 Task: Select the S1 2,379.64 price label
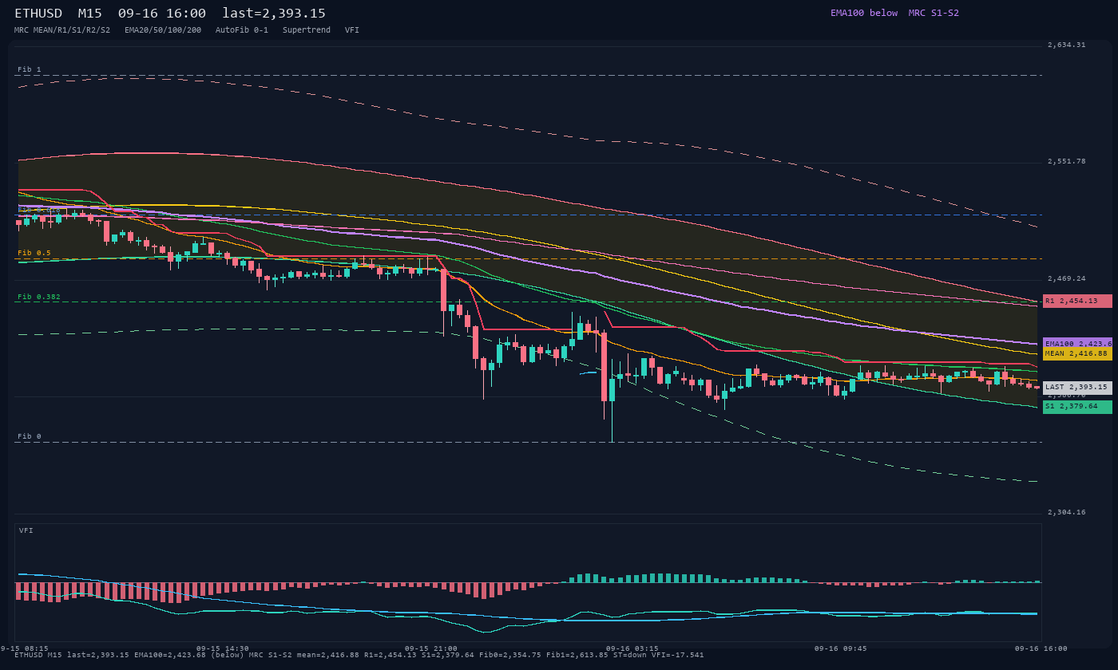click(1077, 406)
